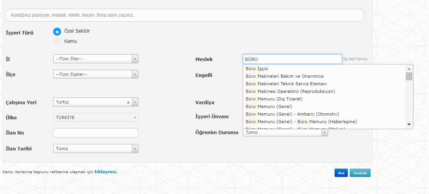Follow the "tıklayınız." guide link
Screen dimensions: 429x194
[106, 172]
